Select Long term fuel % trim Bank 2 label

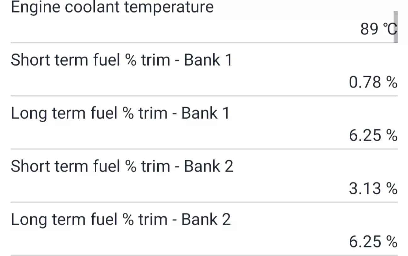tap(121, 219)
